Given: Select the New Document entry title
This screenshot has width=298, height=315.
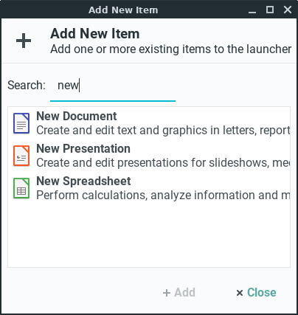Looking at the screenshot, I should coord(77,116).
